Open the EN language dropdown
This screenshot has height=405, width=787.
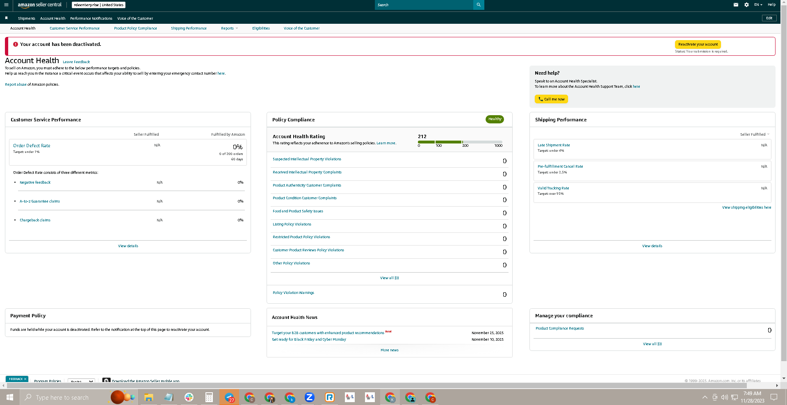758,5
